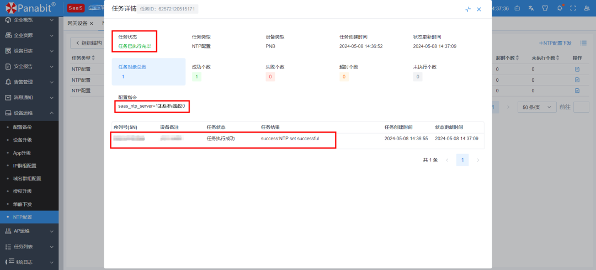Go to previous page in dialog pagination

(448, 160)
